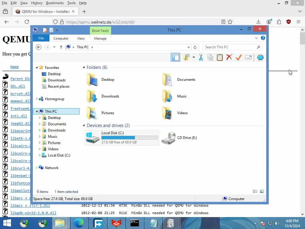Select the CD Drive (E:) icon

(169, 138)
